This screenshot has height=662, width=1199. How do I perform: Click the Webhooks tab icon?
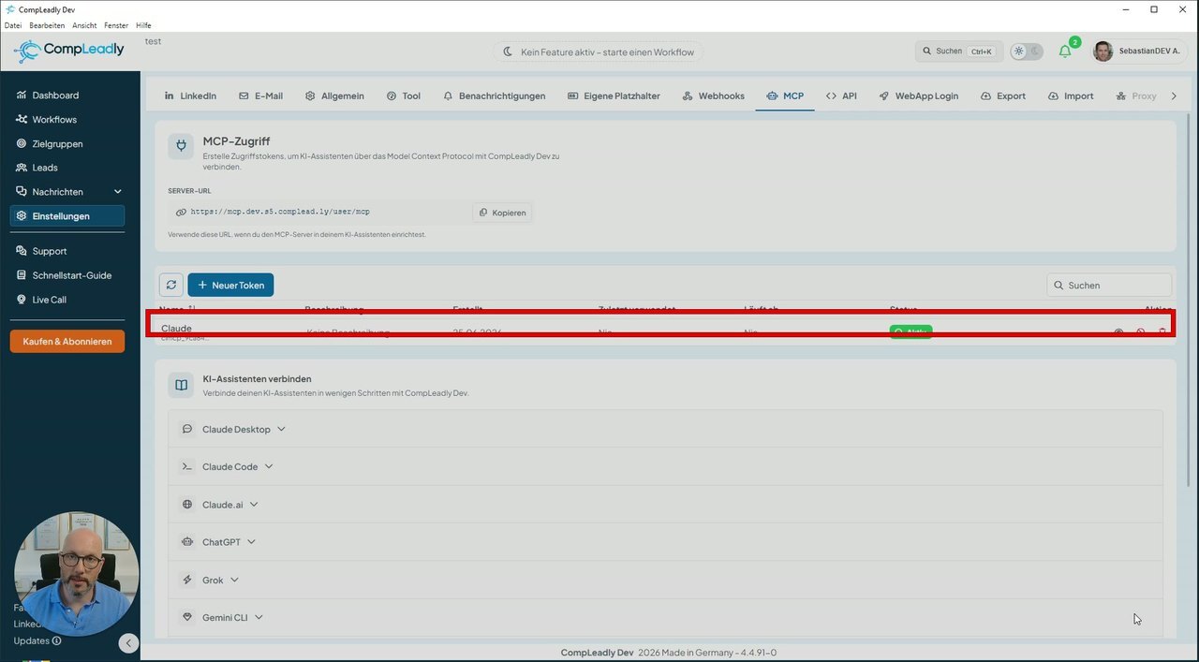point(688,96)
